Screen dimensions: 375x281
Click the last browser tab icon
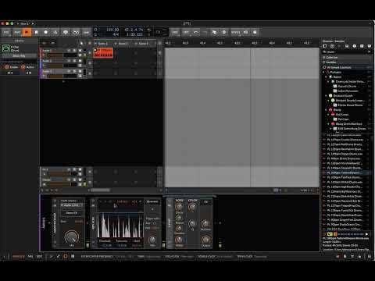pyautogui.click(x=370, y=46)
